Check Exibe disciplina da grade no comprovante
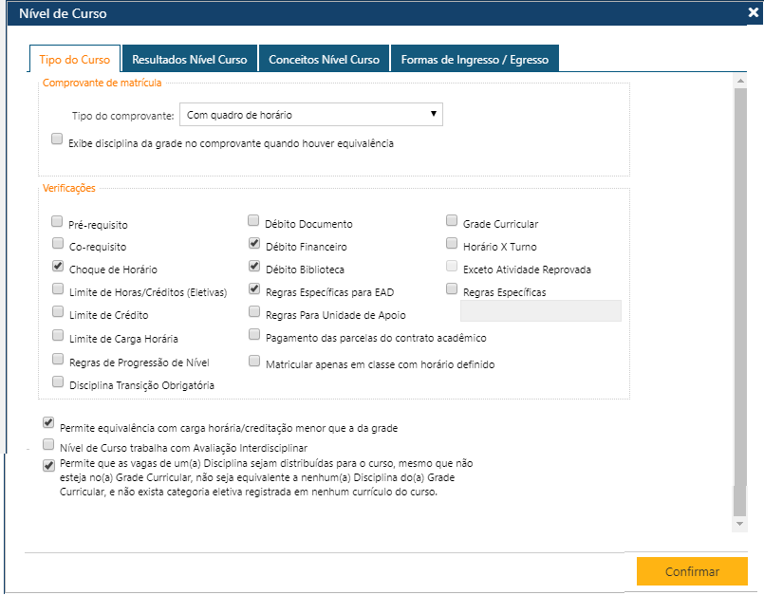The height and width of the screenshot is (595, 764). pyautogui.click(x=57, y=139)
